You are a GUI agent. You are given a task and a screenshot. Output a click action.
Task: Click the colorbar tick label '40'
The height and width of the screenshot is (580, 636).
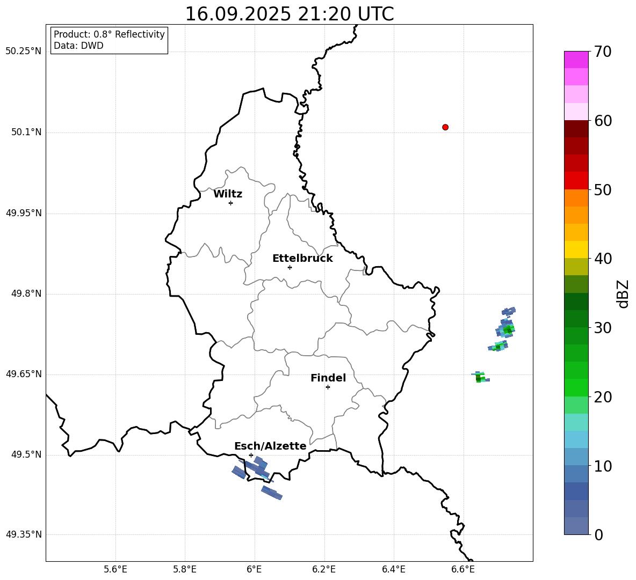coord(603,259)
